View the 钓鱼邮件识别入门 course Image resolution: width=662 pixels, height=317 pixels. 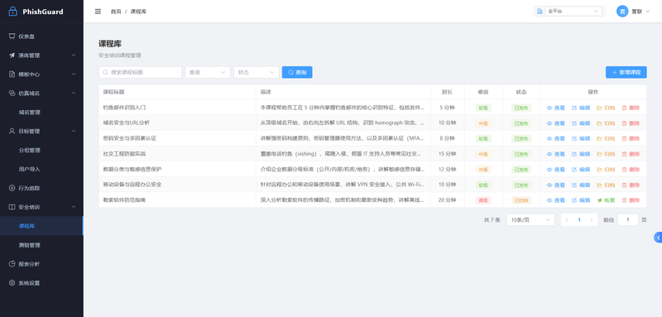click(x=555, y=108)
